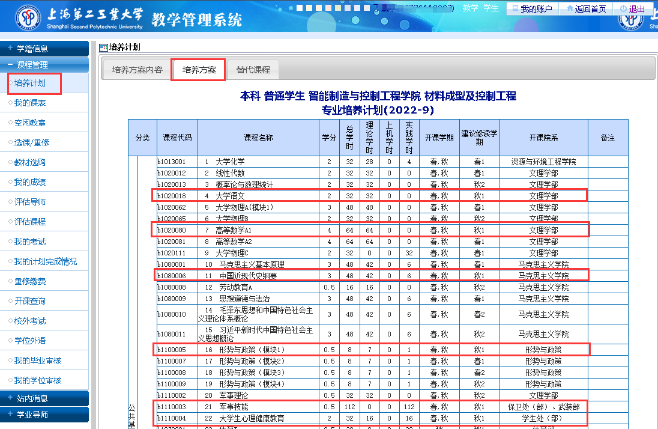
Task: Click the 概率论与数理统计 course name
Action: [x=244, y=184]
